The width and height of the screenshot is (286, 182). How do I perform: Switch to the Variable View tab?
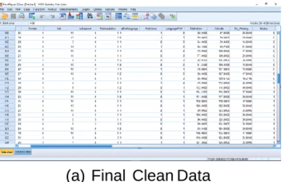23,152
